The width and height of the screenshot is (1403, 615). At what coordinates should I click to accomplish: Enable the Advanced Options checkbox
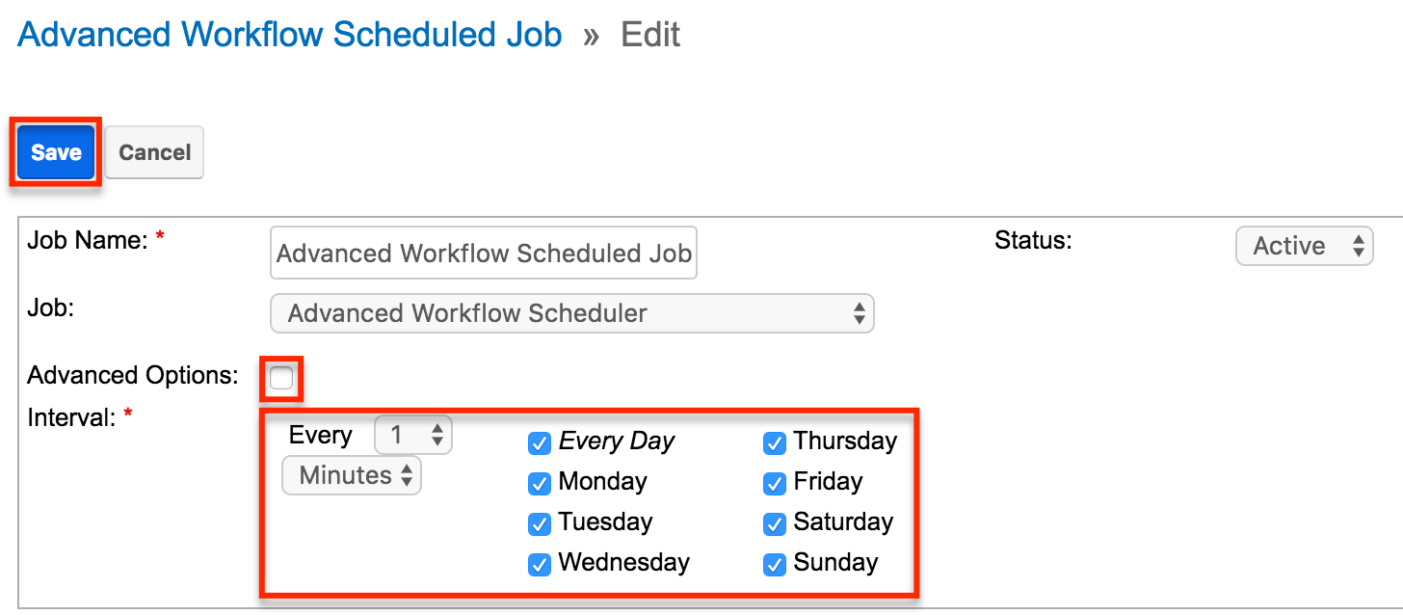click(x=280, y=378)
